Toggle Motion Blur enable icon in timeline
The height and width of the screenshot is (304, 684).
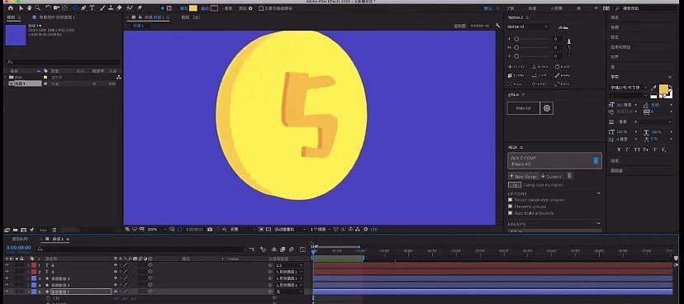[292, 249]
